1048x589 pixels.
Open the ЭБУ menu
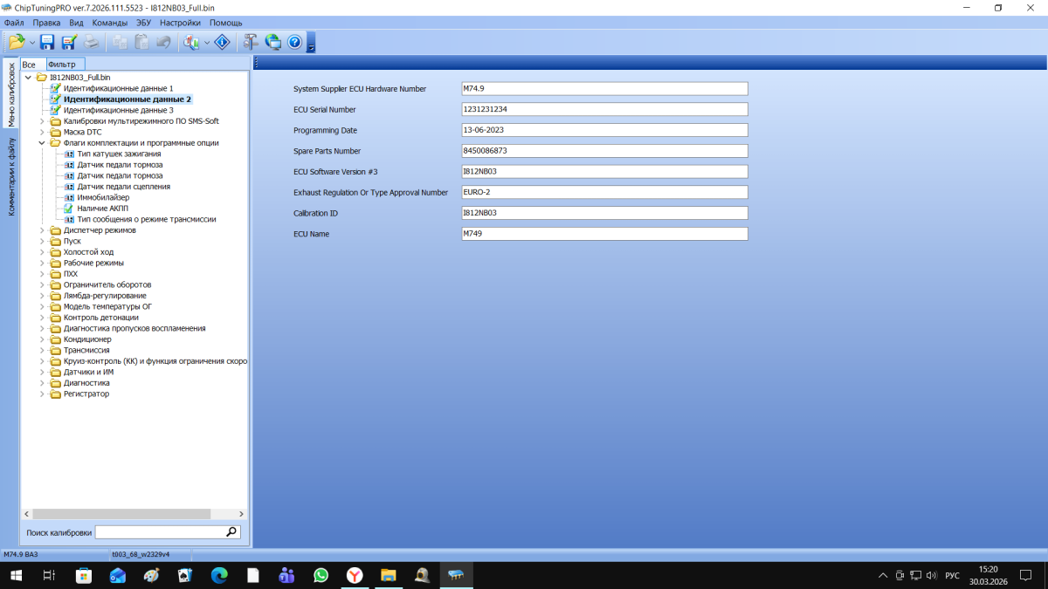143,23
